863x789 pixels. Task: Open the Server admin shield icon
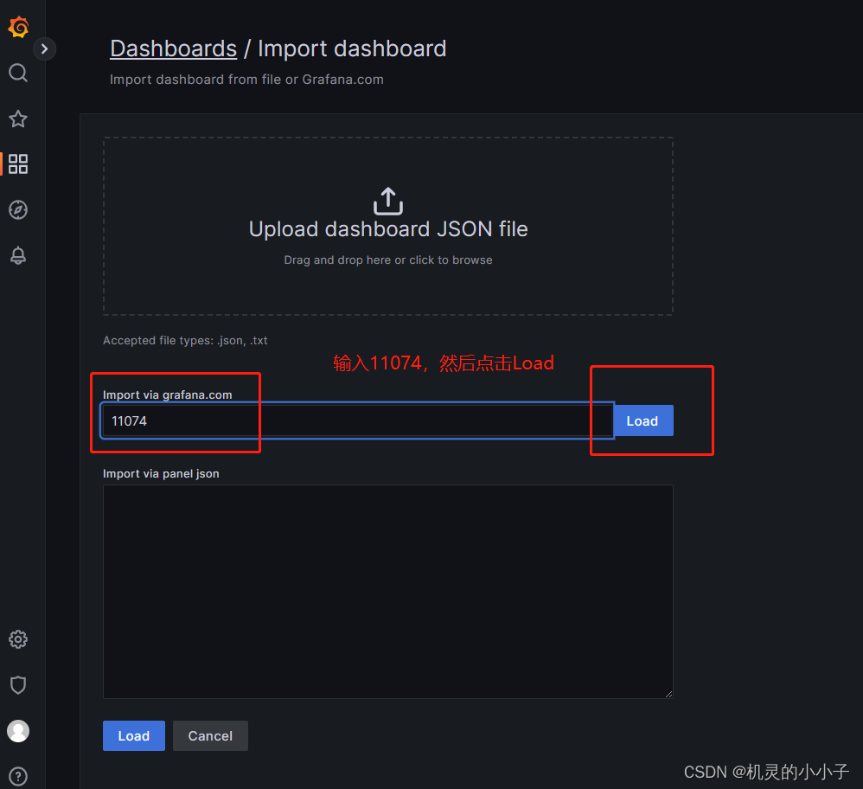(18, 685)
